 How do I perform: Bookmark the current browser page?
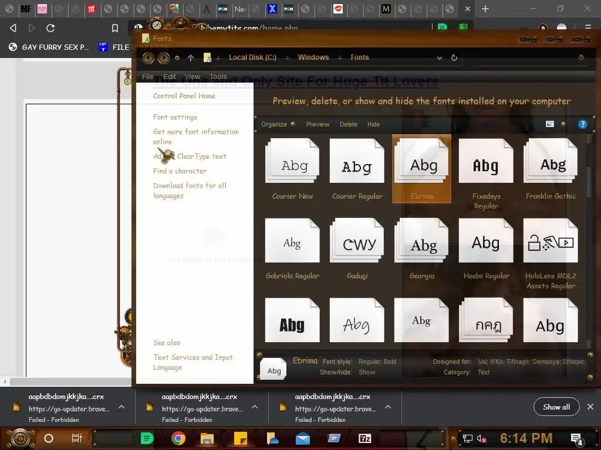(x=114, y=28)
